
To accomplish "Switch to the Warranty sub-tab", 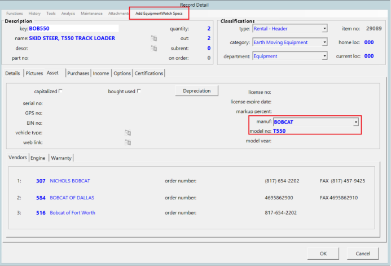I will coord(61,158).
